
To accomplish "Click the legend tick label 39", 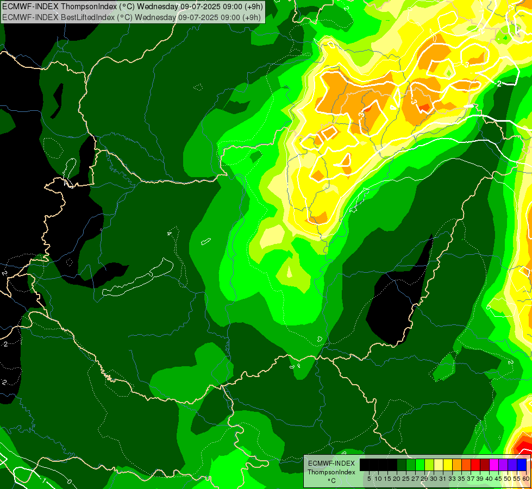I will 480,479.
